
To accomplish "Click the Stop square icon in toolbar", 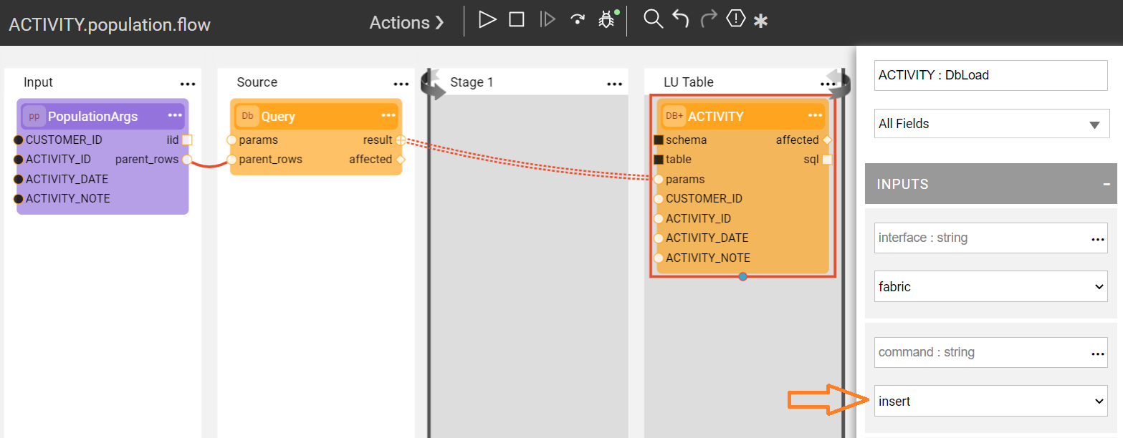I will (x=517, y=20).
